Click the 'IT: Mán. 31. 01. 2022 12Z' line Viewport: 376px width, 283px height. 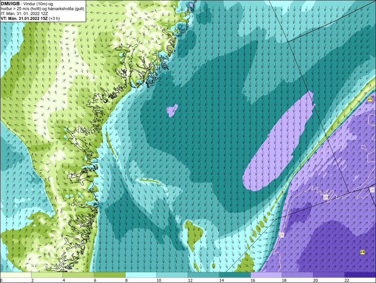[24, 14]
